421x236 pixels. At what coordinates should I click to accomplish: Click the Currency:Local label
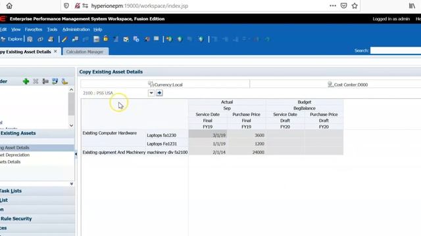click(x=168, y=85)
